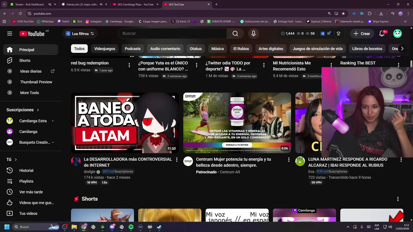This screenshot has width=413, height=232.
Task: Expand the Suscripciones section
Action: (x=23, y=110)
